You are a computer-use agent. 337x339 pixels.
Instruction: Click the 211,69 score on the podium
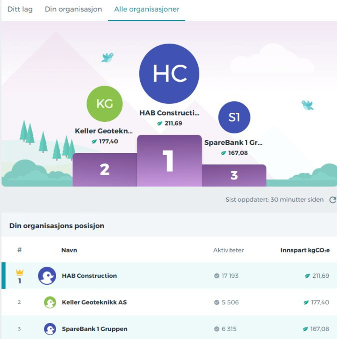173,123
